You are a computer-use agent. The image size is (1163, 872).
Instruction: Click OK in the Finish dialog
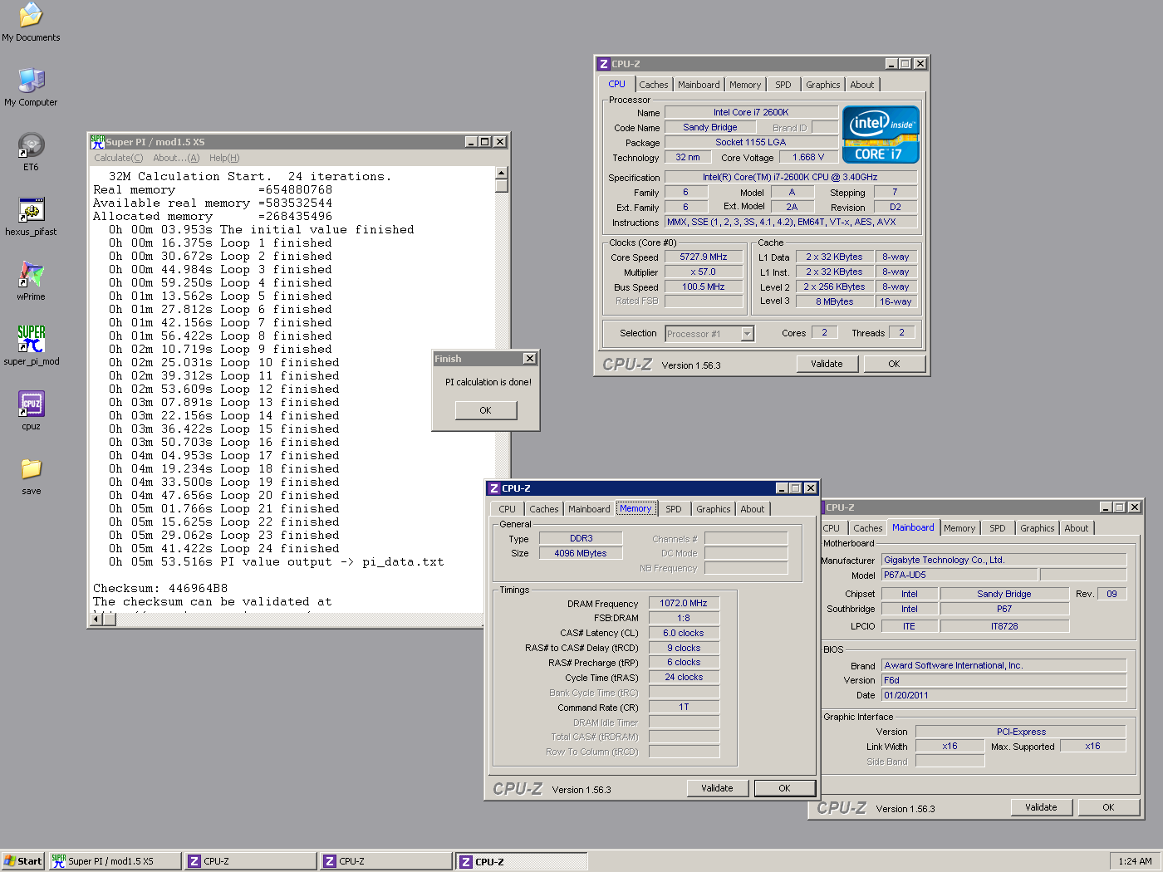pyautogui.click(x=486, y=410)
